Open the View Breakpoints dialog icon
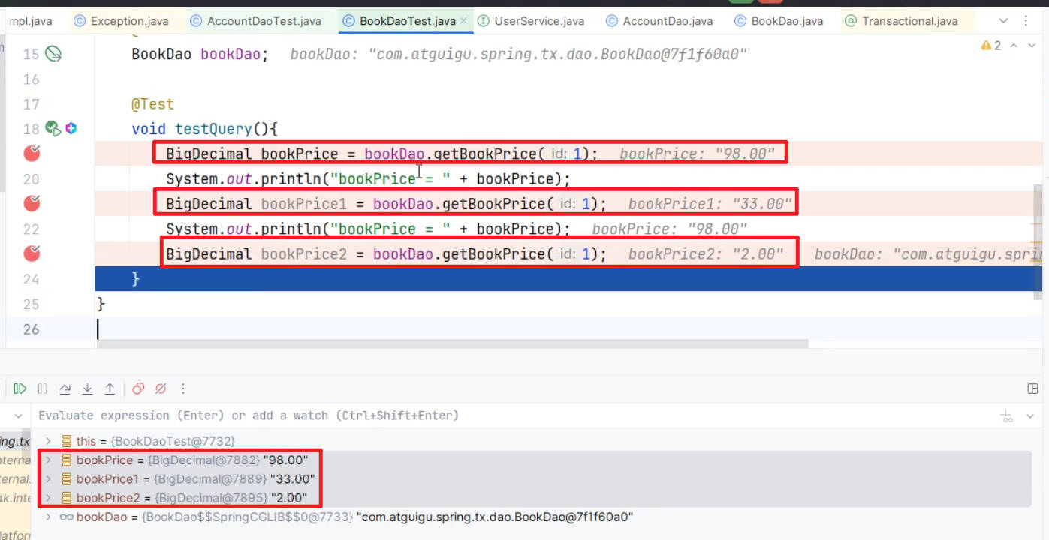This screenshot has width=1049, height=540. tap(138, 388)
